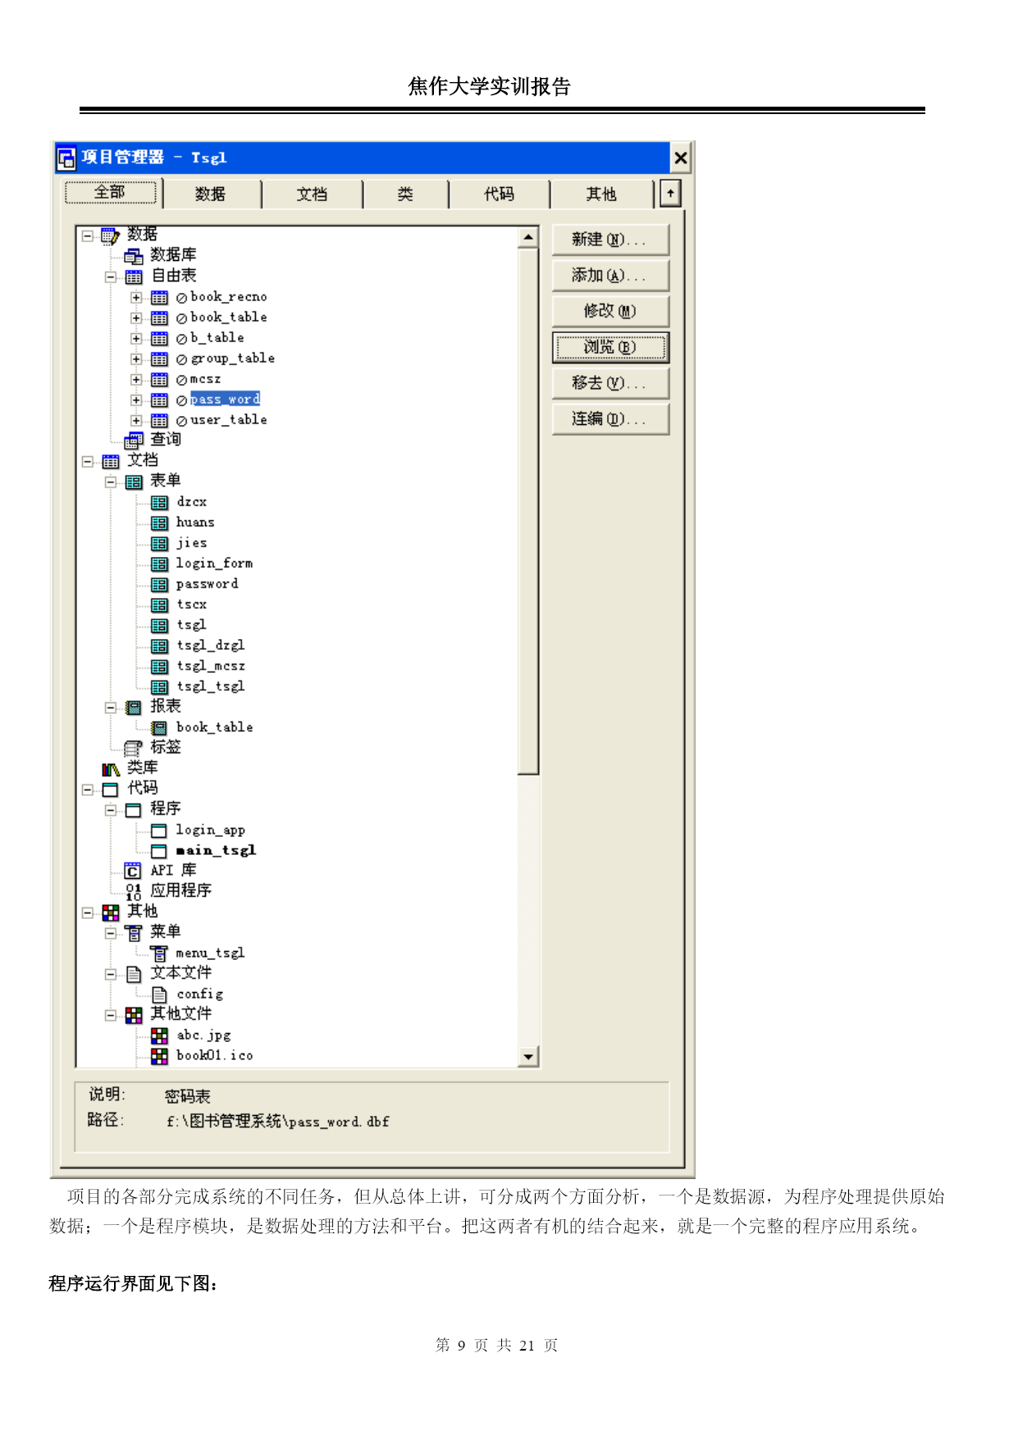Collapse the 报表 reports node
Viewport: 1018px width, 1440px height.
click(111, 708)
